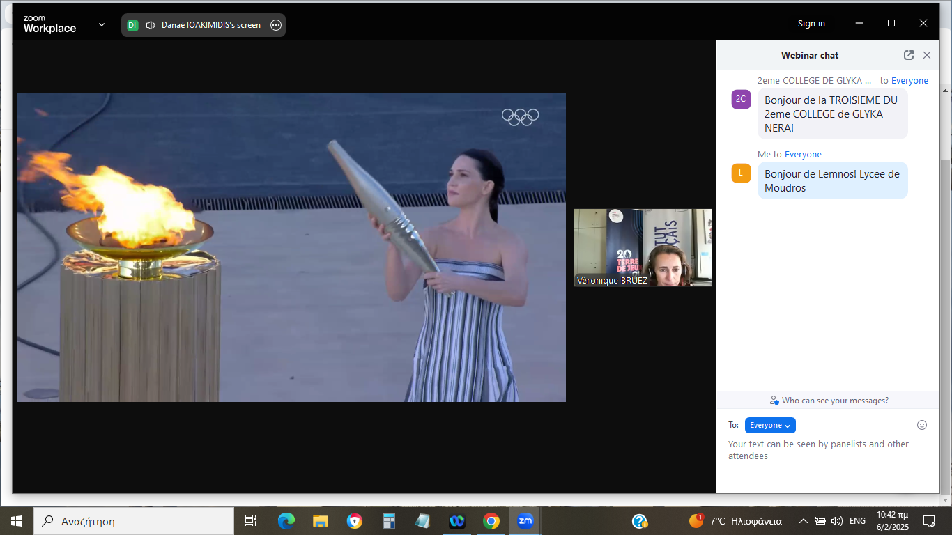Select Véronique BRUEZ's video thumbnail
952x535 pixels.
[643, 247]
